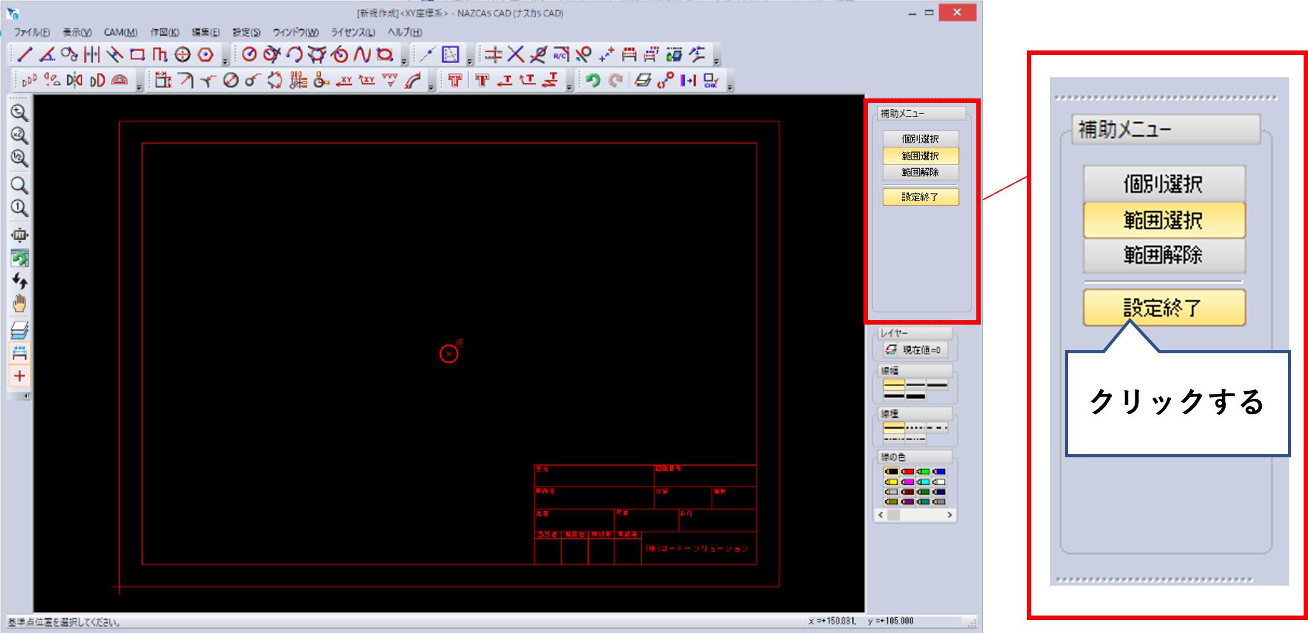Viewport: 1308px width, 633px height.
Task: Click the protractor angle icon
Action: pyautogui.click(x=120, y=80)
